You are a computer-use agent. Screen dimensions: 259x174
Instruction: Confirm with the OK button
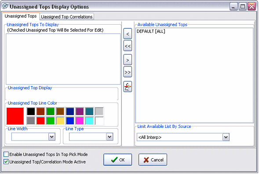tap(117, 159)
